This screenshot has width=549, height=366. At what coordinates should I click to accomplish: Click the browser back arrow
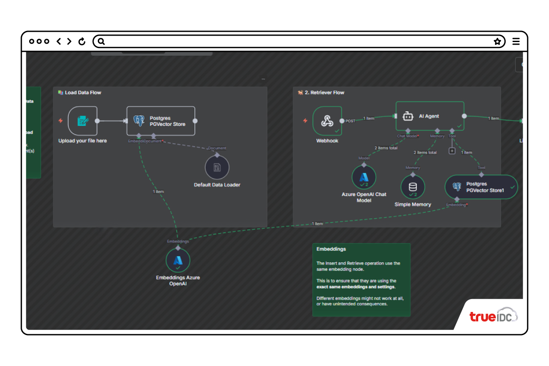coord(59,42)
